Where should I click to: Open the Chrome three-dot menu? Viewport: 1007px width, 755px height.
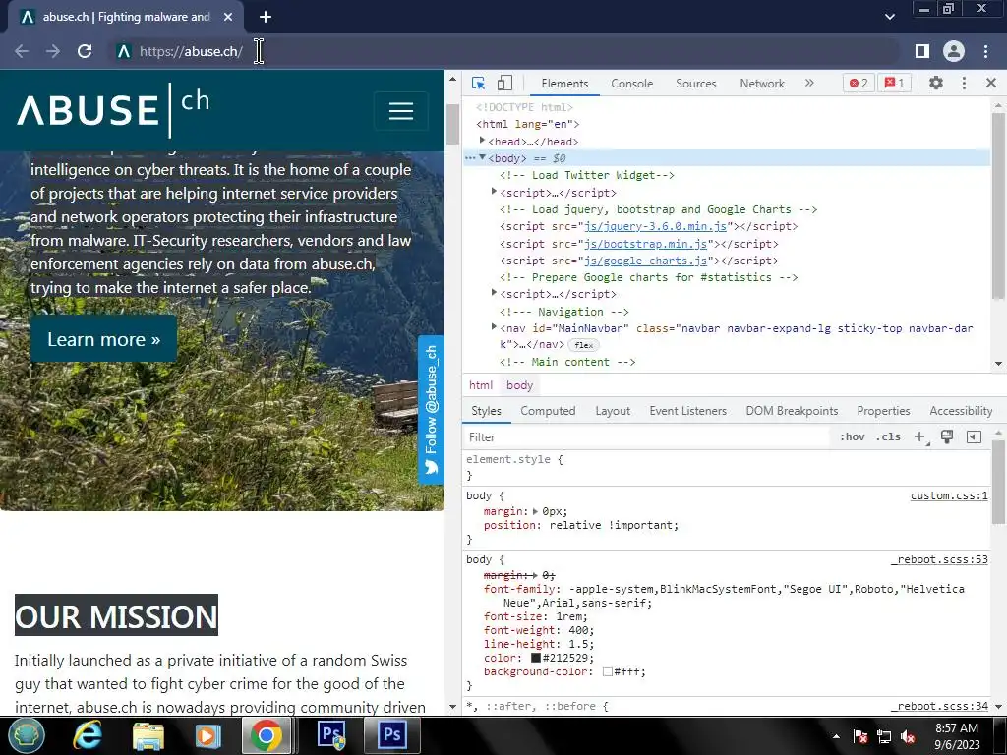[x=985, y=51]
